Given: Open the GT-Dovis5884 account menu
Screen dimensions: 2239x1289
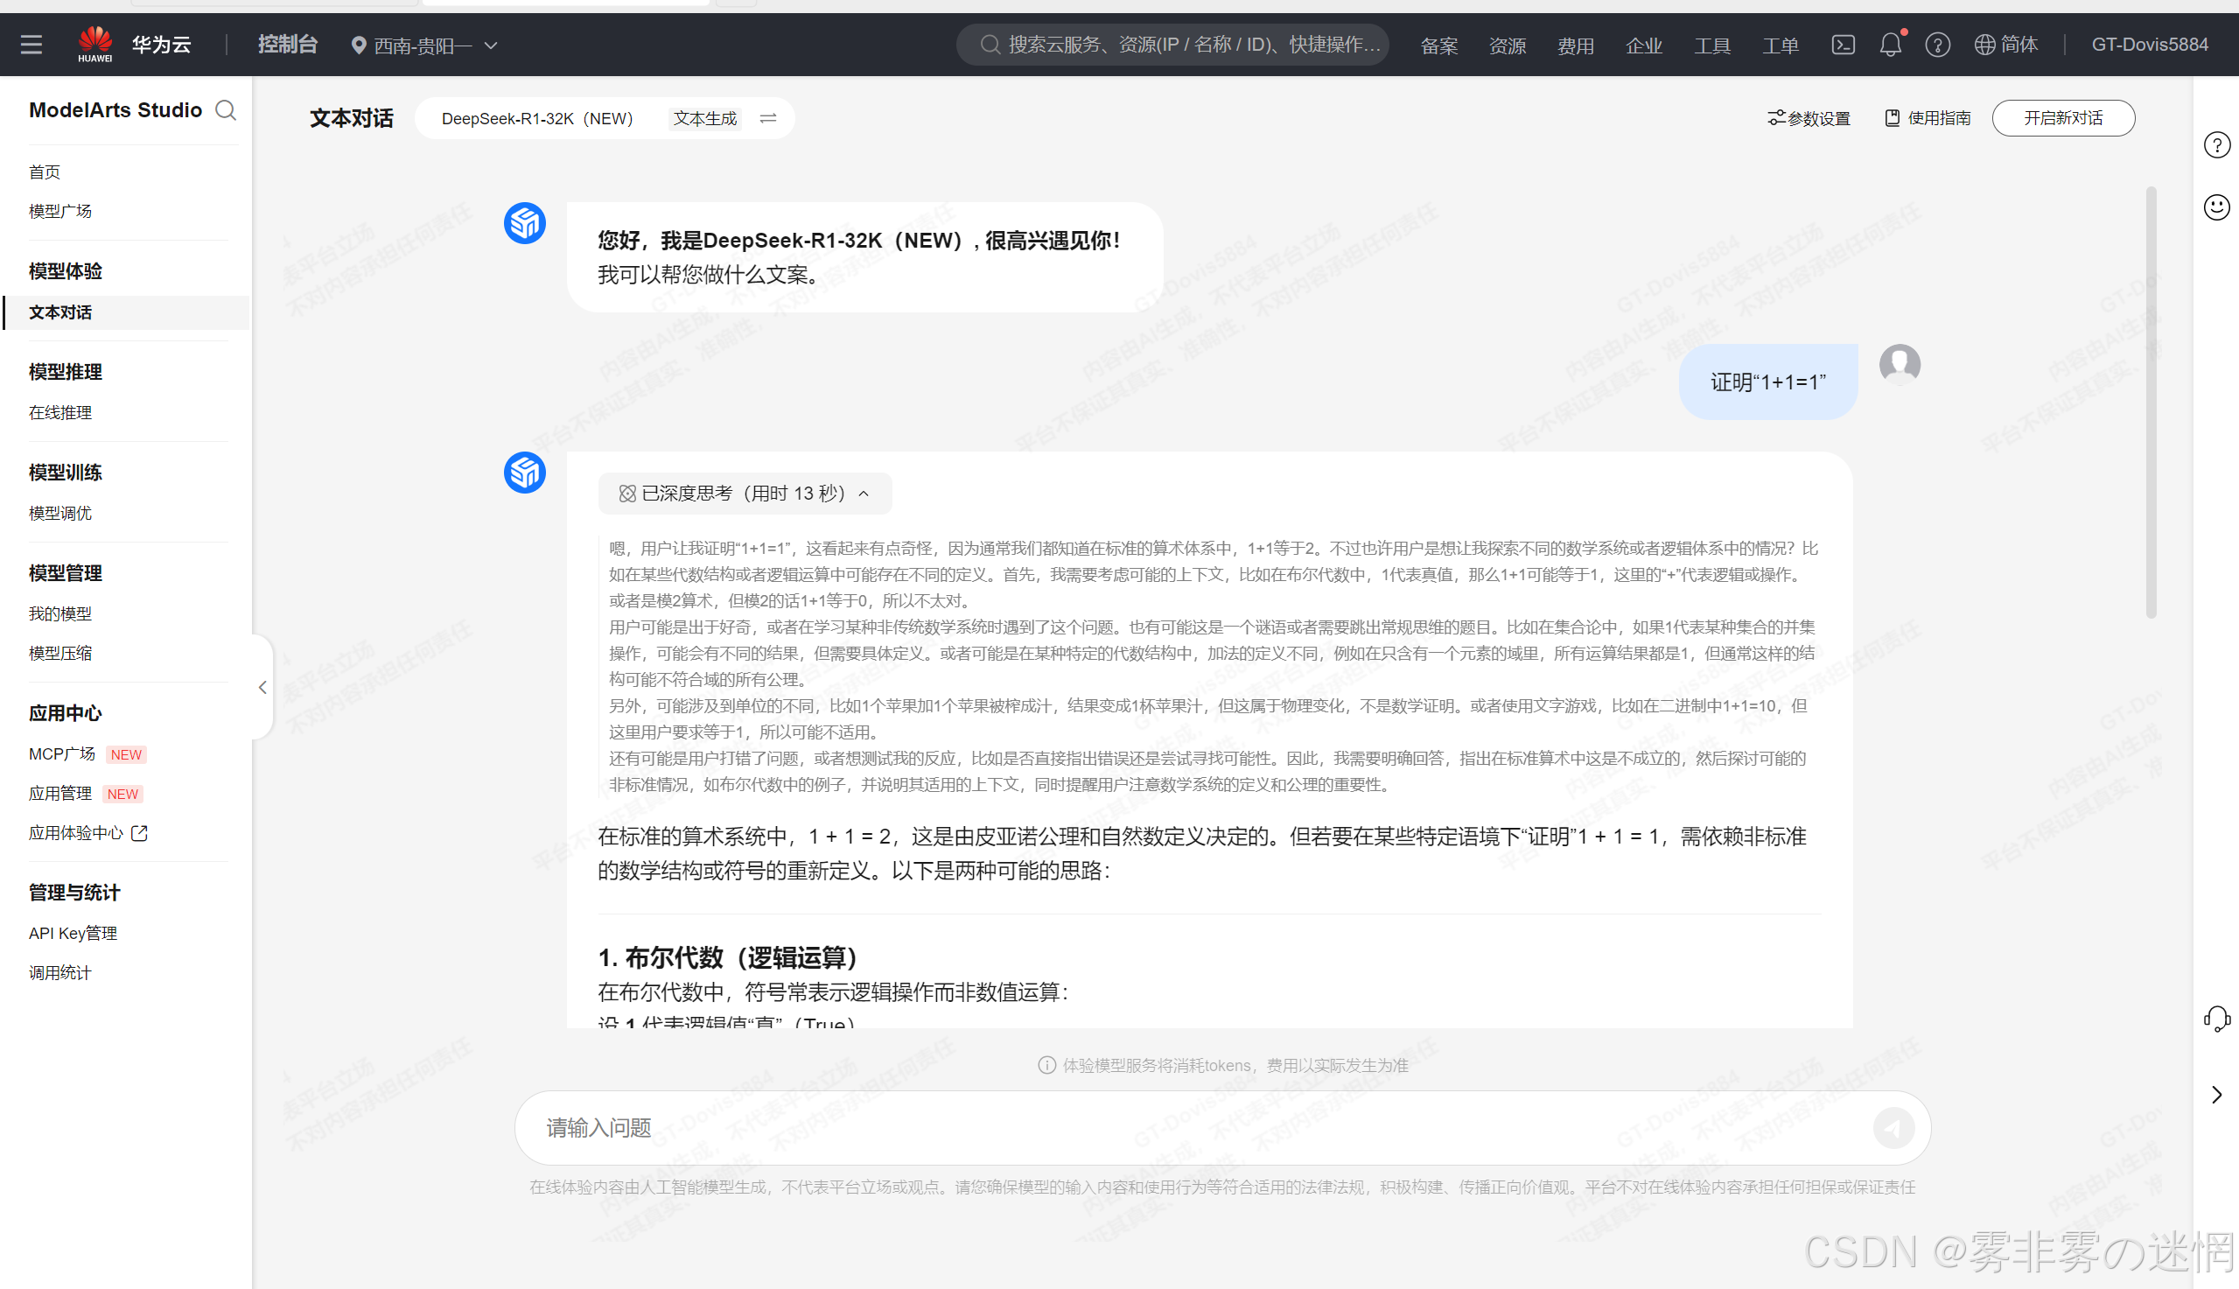Looking at the screenshot, I should pos(2149,45).
